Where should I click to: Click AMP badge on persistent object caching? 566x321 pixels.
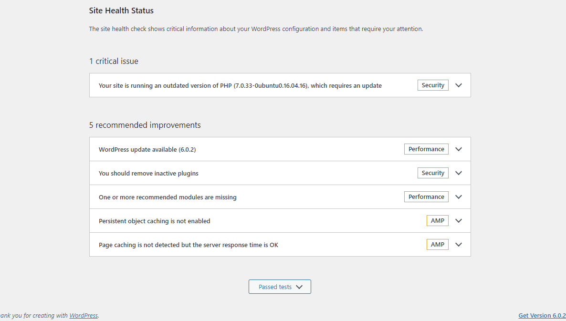point(437,221)
